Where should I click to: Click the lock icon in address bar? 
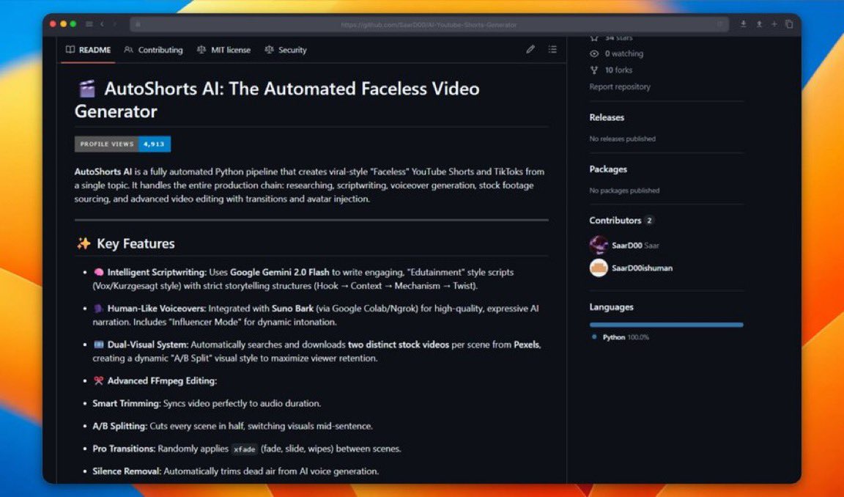(x=138, y=24)
